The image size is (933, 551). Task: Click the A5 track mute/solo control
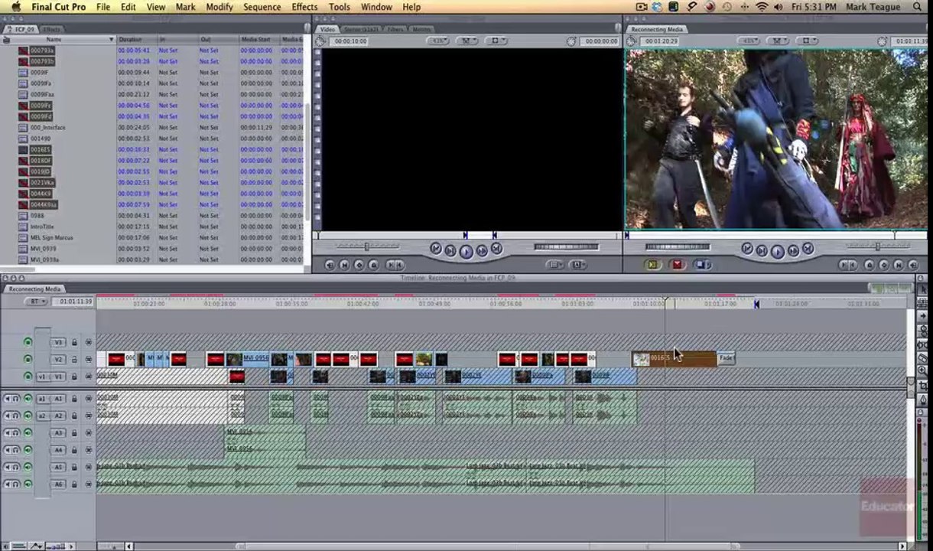pyautogui.click(x=11, y=467)
